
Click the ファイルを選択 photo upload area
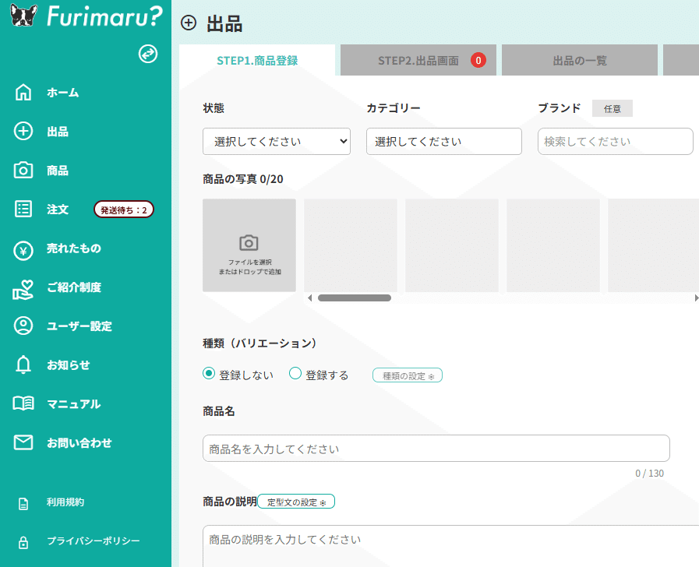[249, 245]
